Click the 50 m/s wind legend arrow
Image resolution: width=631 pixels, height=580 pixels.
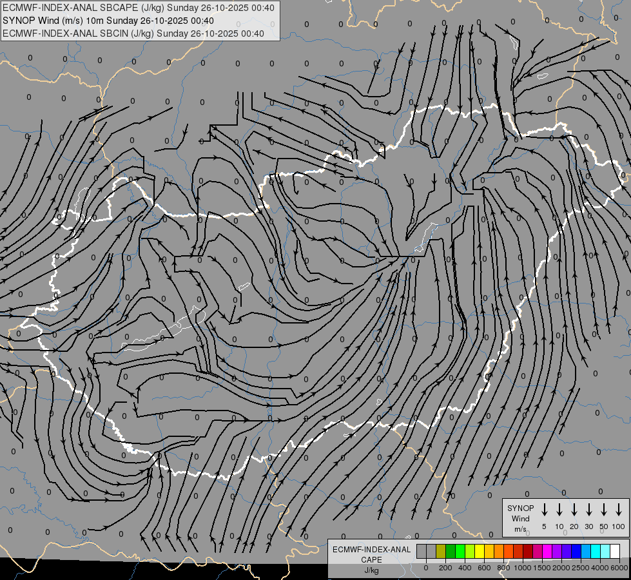point(604,510)
